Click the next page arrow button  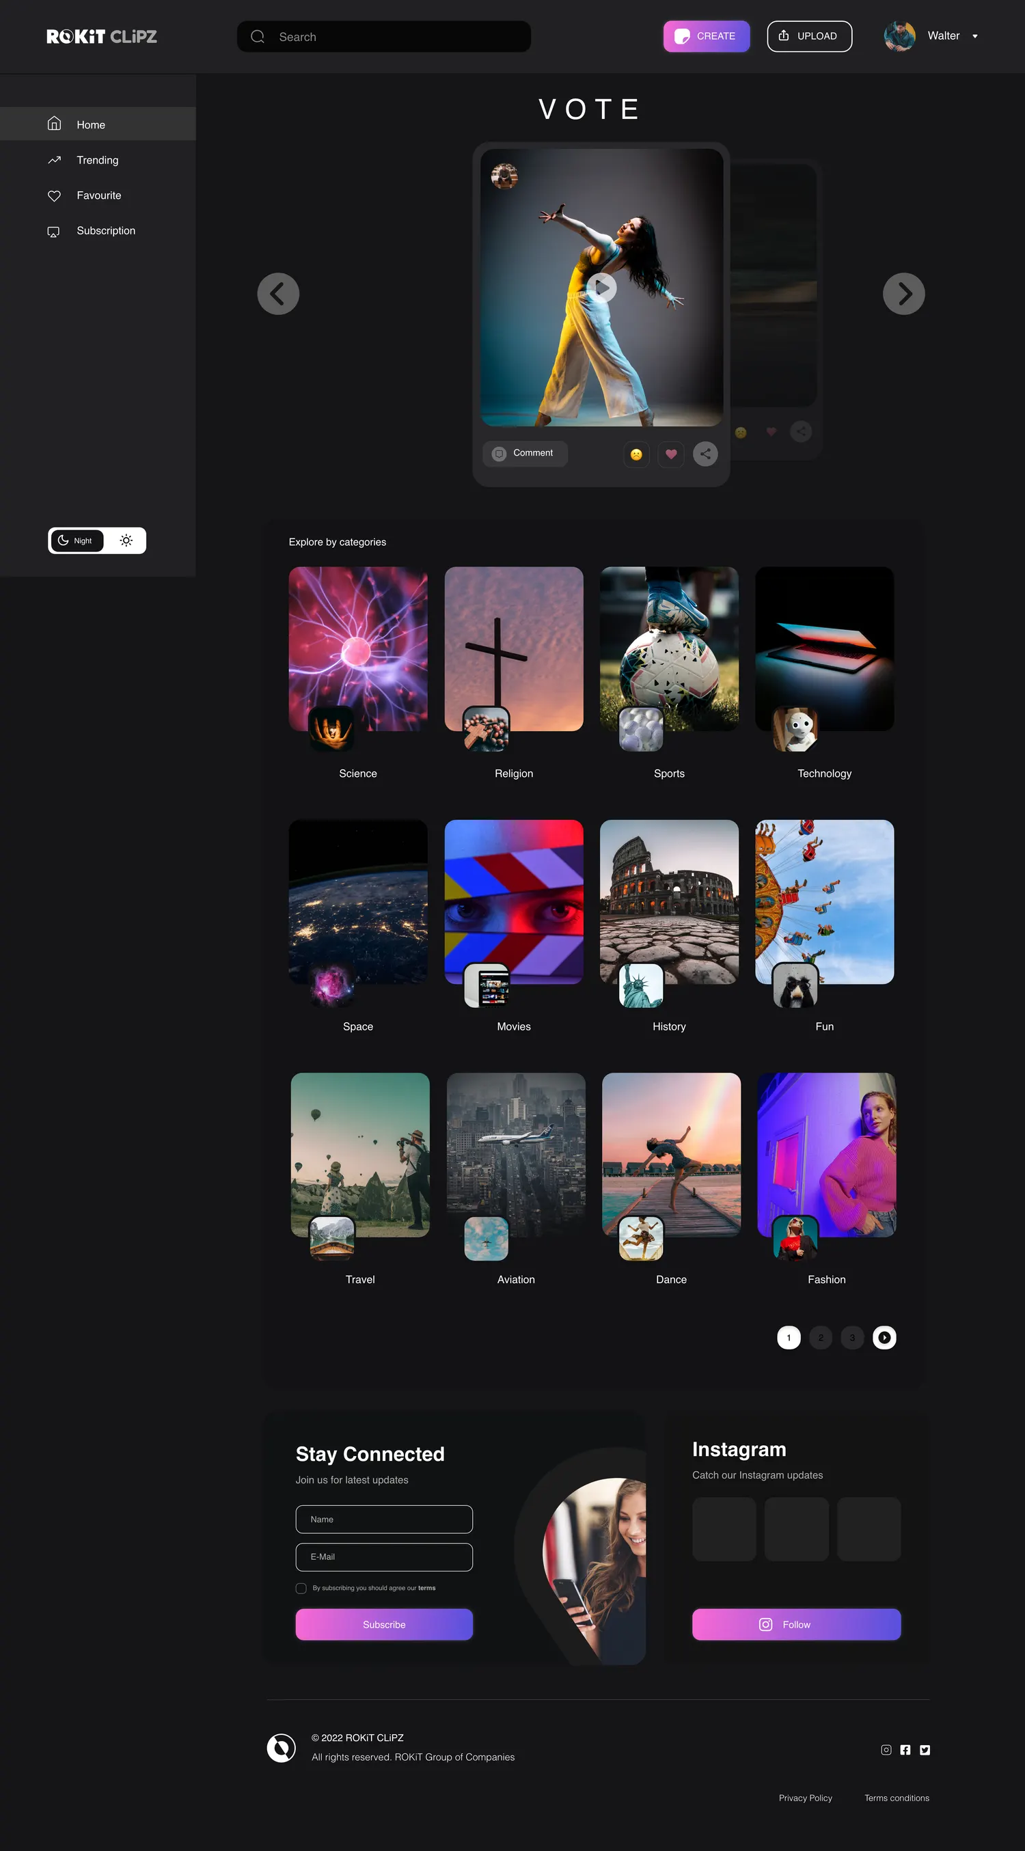pyautogui.click(x=884, y=1337)
